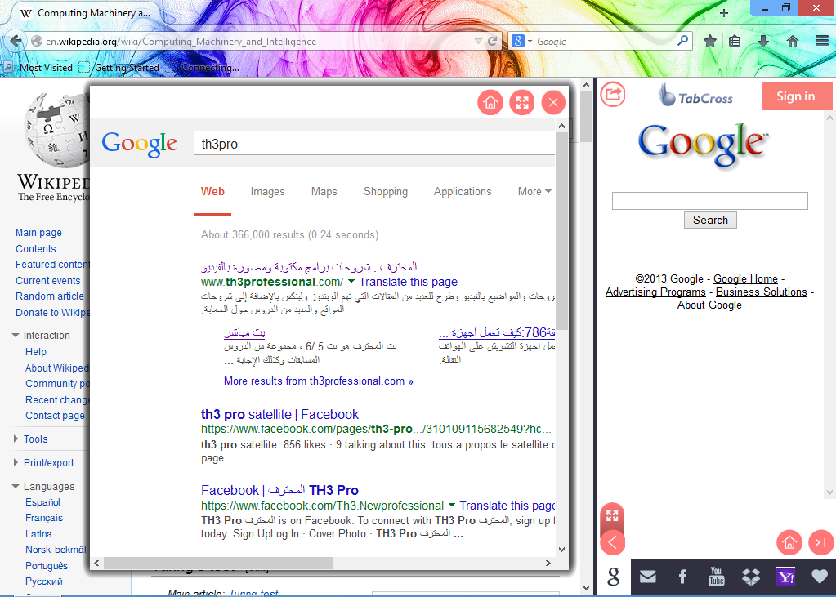836x597 pixels.
Task: Click the TabCross share icon
Action: coord(613,95)
